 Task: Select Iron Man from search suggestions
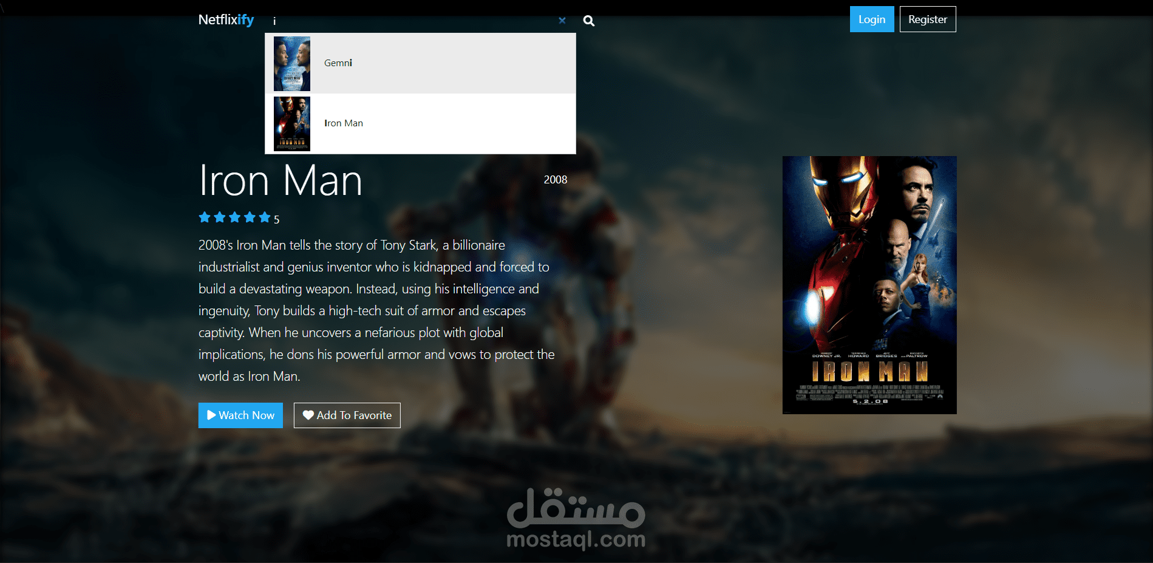point(421,123)
